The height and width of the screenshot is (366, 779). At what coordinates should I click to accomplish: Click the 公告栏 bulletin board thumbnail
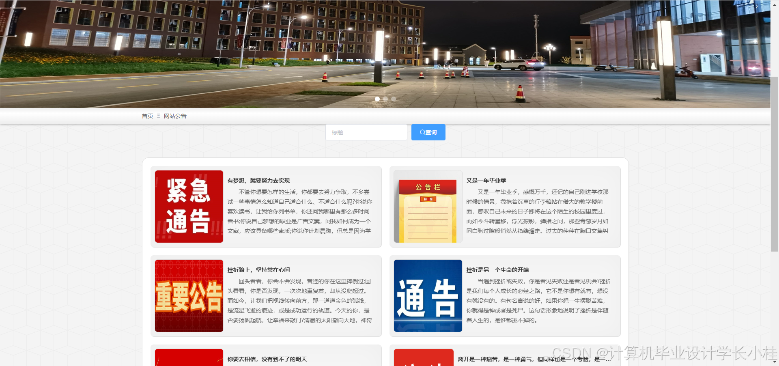pos(428,207)
